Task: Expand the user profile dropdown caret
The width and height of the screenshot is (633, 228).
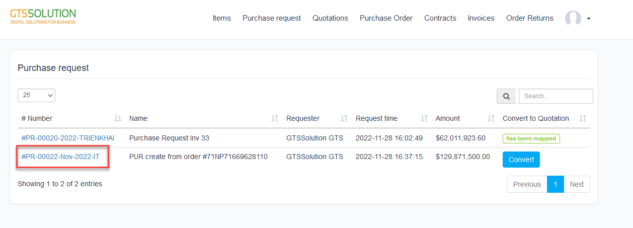Action: (x=589, y=19)
